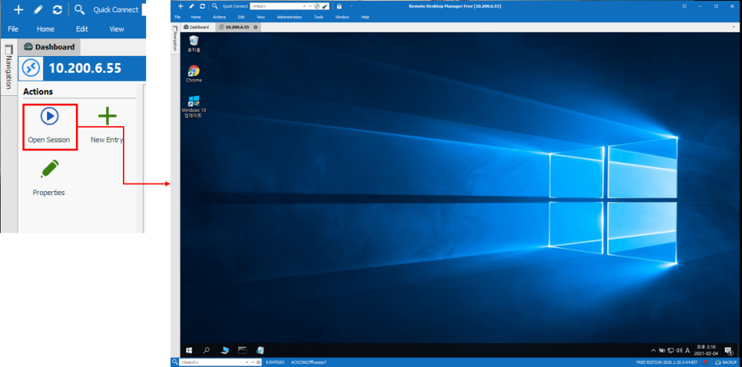Open the Actions menu in full window
The height and width of the screenshot is (367, 742).
[219, 17]
